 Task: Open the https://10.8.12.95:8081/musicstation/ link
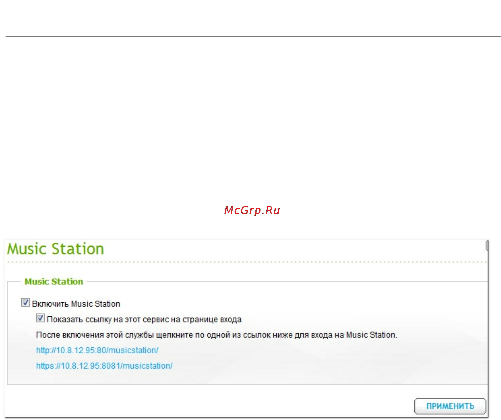104,366
